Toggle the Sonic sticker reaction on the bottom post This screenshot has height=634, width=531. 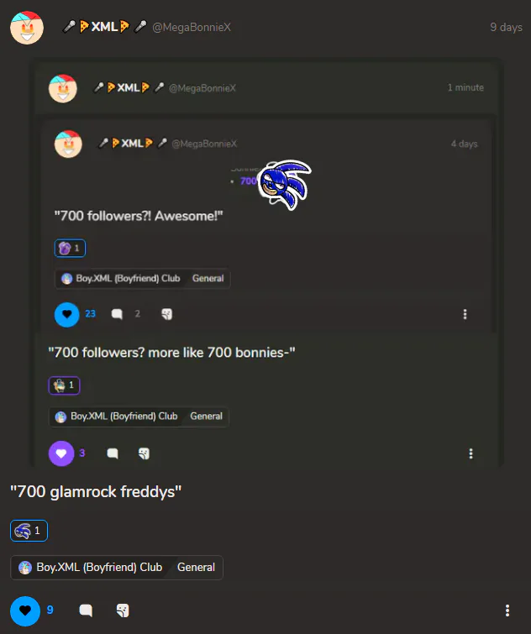(x=29, y=531)
